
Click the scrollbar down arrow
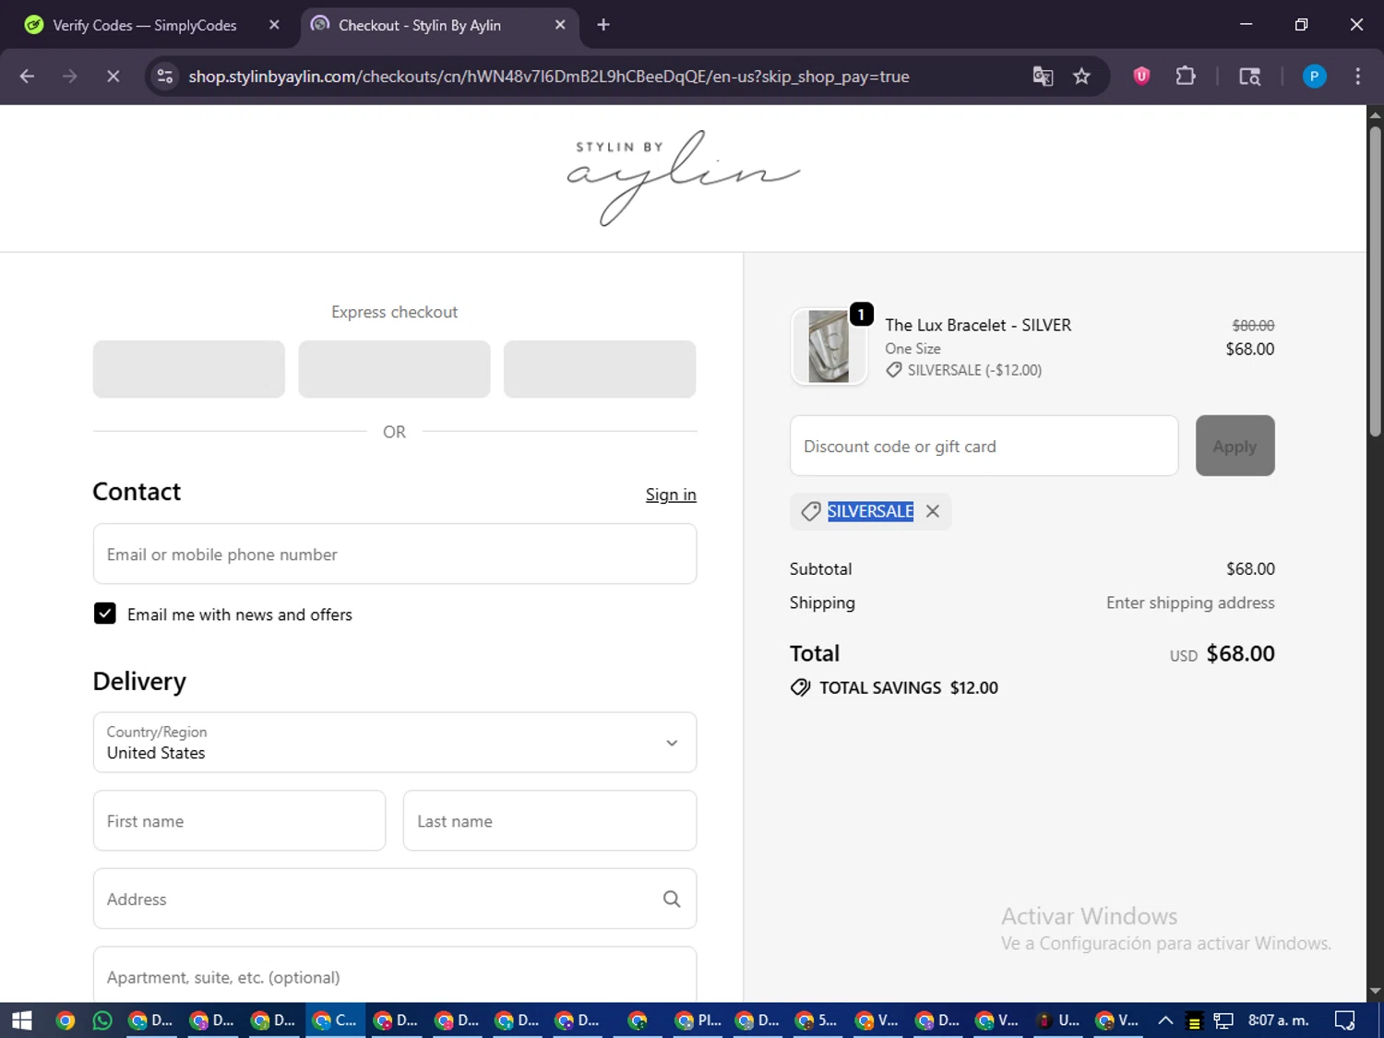[x=1375, y=991]
